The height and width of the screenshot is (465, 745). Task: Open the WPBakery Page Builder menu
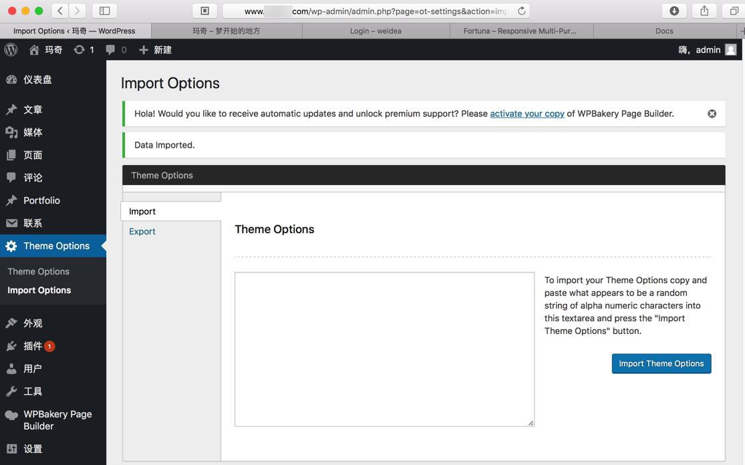pos(53,420)
